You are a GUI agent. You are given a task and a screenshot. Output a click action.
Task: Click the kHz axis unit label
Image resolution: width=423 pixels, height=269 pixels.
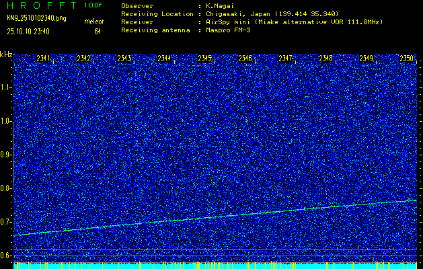tap(6, 54)
